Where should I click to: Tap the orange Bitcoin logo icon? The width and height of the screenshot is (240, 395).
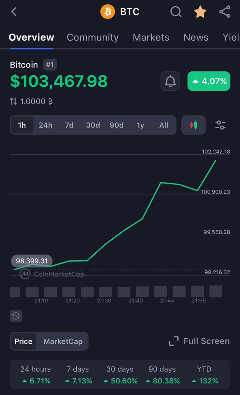108,12
